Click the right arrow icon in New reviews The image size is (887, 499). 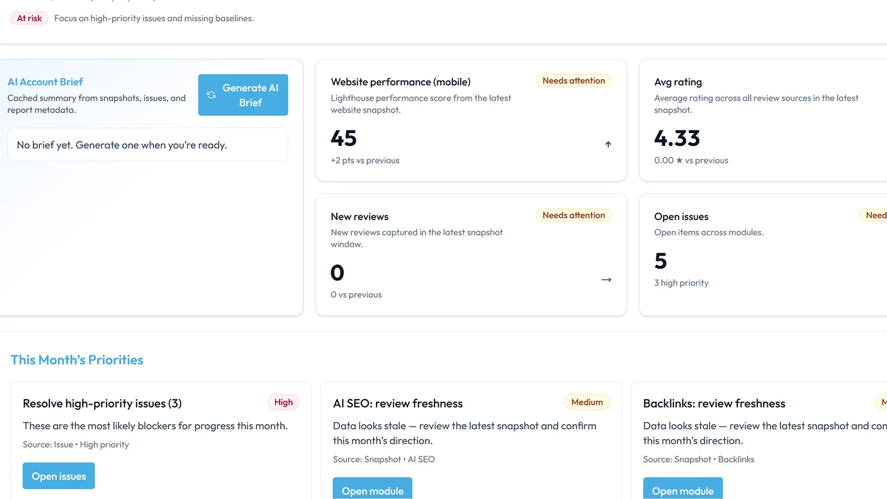606,280
